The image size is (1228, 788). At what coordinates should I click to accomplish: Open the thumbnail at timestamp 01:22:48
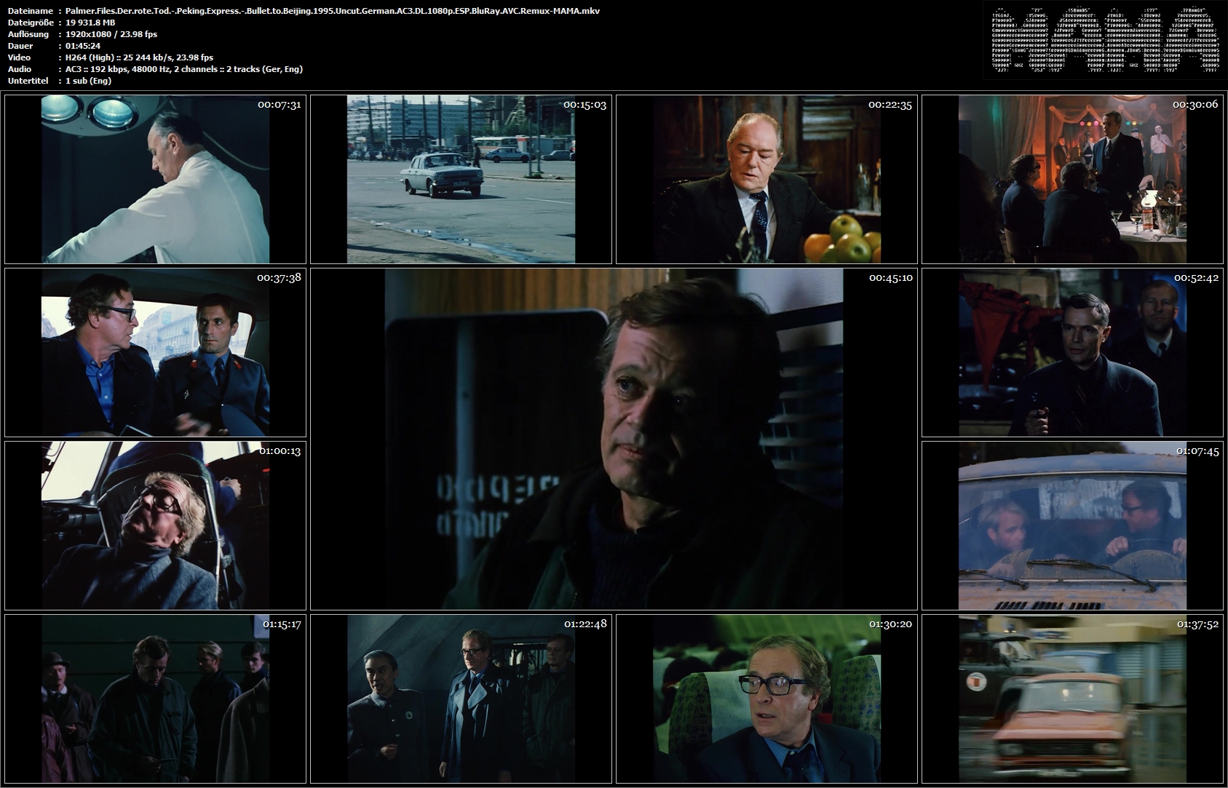tap(461, 699)
